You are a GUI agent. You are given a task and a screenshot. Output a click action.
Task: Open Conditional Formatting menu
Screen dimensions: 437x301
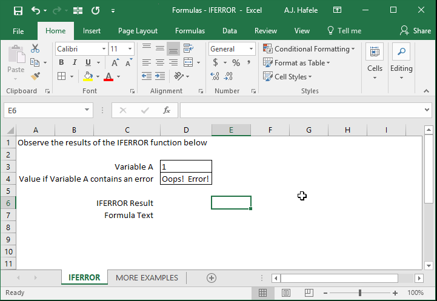tap(309, 48)
